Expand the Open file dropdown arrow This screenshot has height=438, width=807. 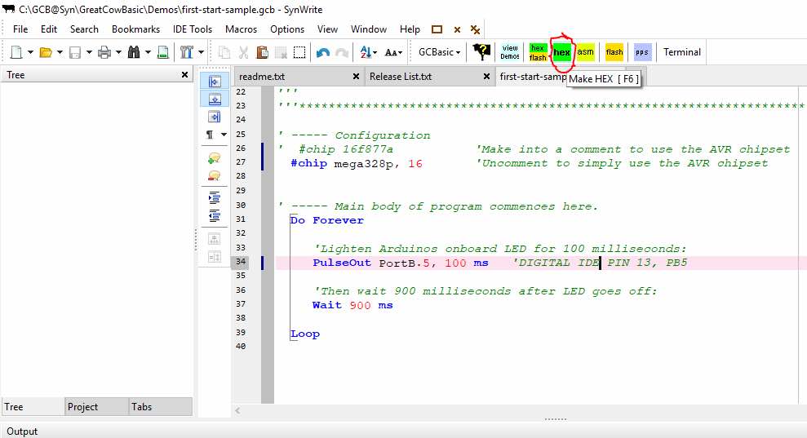click(60, 52)
